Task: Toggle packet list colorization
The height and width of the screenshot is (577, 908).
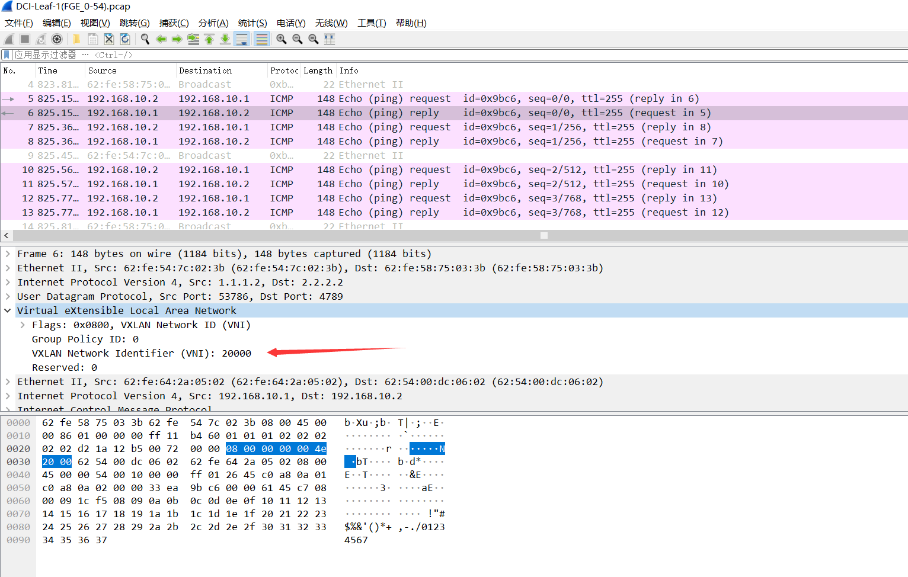Action: coord(261,39)
